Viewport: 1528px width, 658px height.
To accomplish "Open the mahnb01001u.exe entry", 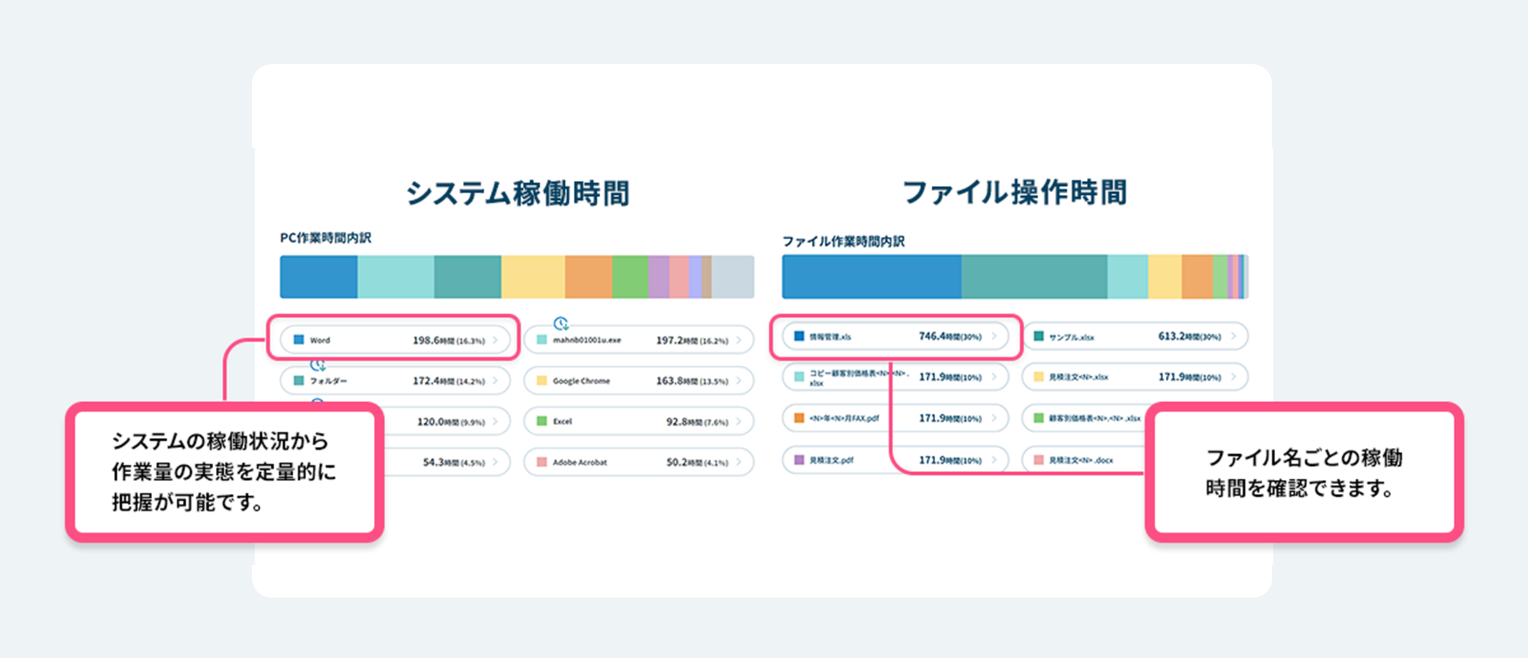I will [637, 340].
